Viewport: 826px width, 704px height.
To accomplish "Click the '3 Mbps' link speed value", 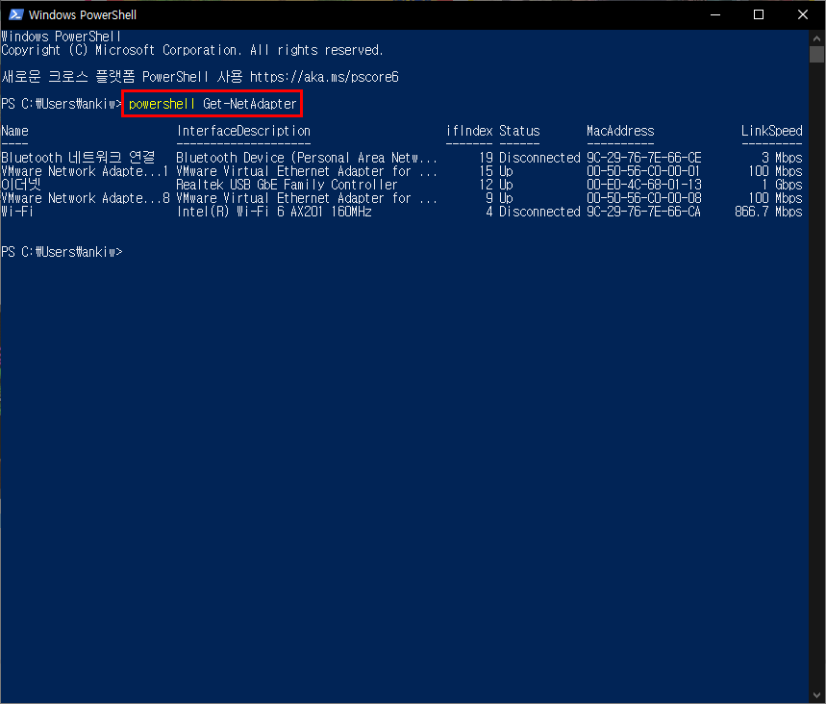I will pyautogui.click(x=782, y=158).
